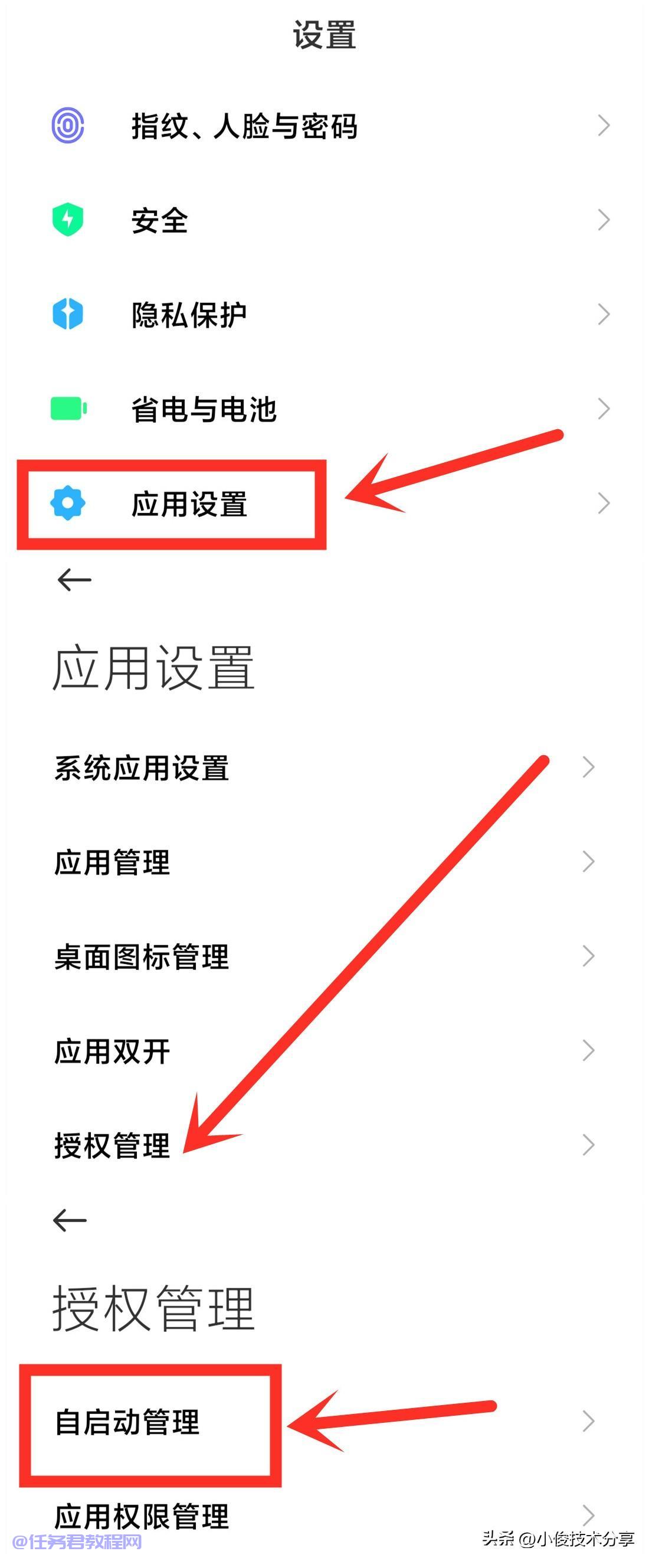Expand chevron next to 指纹、人脸与密码

click(x=604, y=125)
